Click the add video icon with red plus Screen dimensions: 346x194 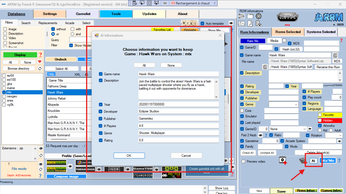pos(283,161)
